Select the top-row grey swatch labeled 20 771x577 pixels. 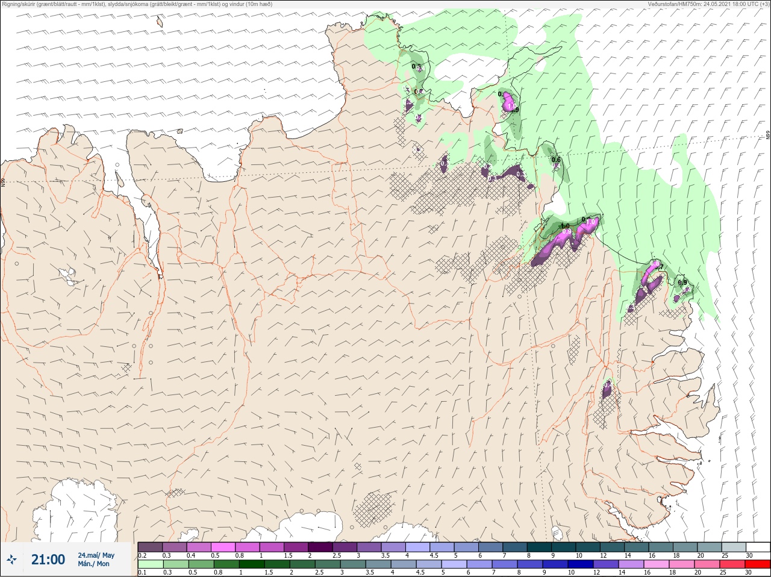[710, 547]
